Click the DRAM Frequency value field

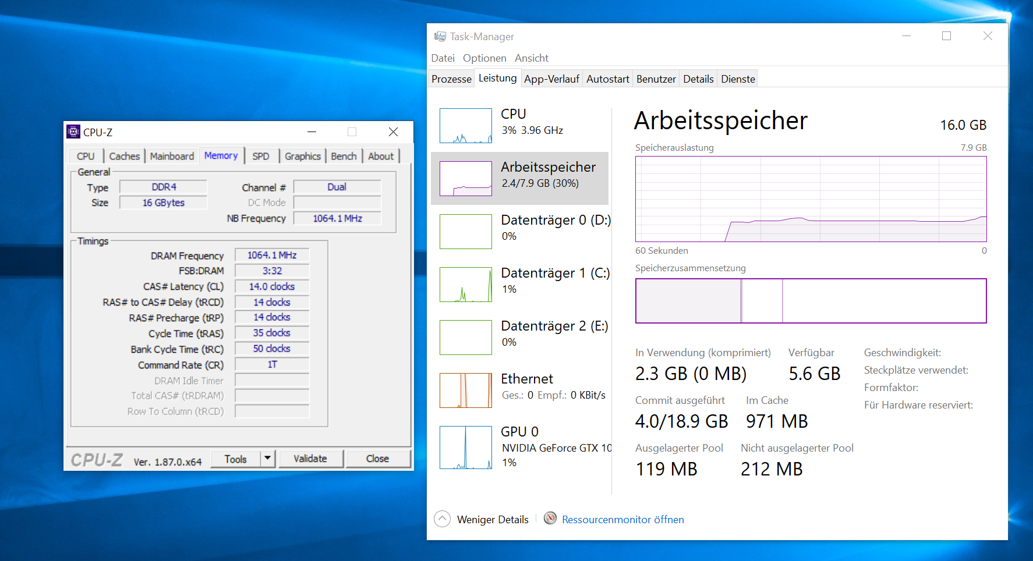pyautogui.click(x=272, y=255)
